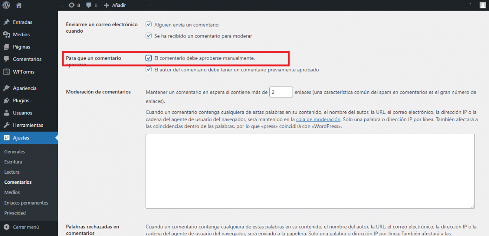Open Generales settings submenu
The image size is (489, 236).
pos(15,152)
